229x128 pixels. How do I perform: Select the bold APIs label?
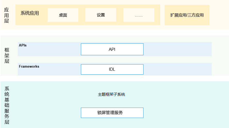point(23,45)
